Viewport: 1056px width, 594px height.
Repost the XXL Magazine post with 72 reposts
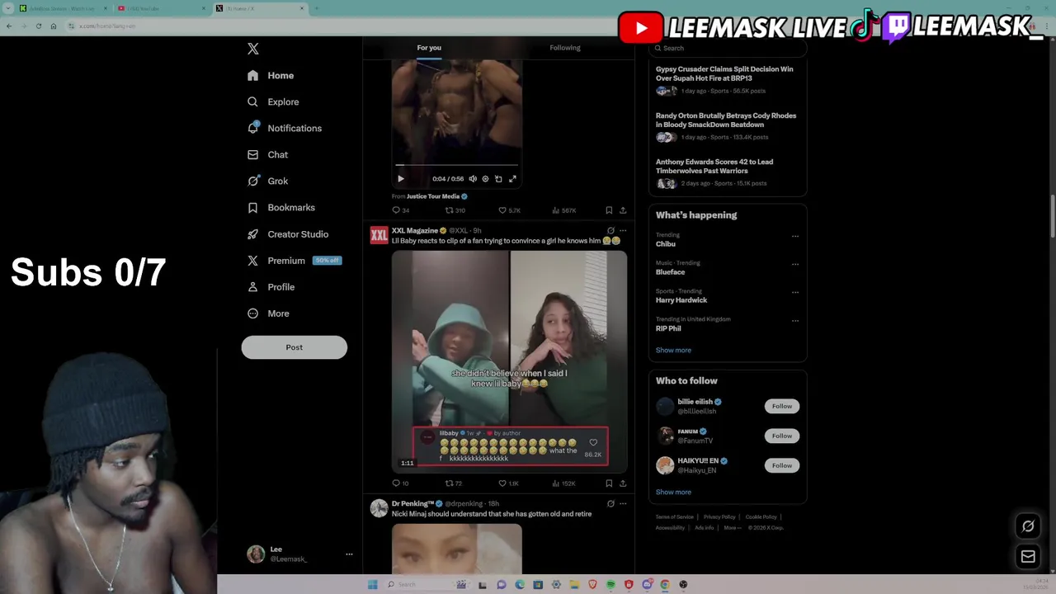click(x=454, y=483)
